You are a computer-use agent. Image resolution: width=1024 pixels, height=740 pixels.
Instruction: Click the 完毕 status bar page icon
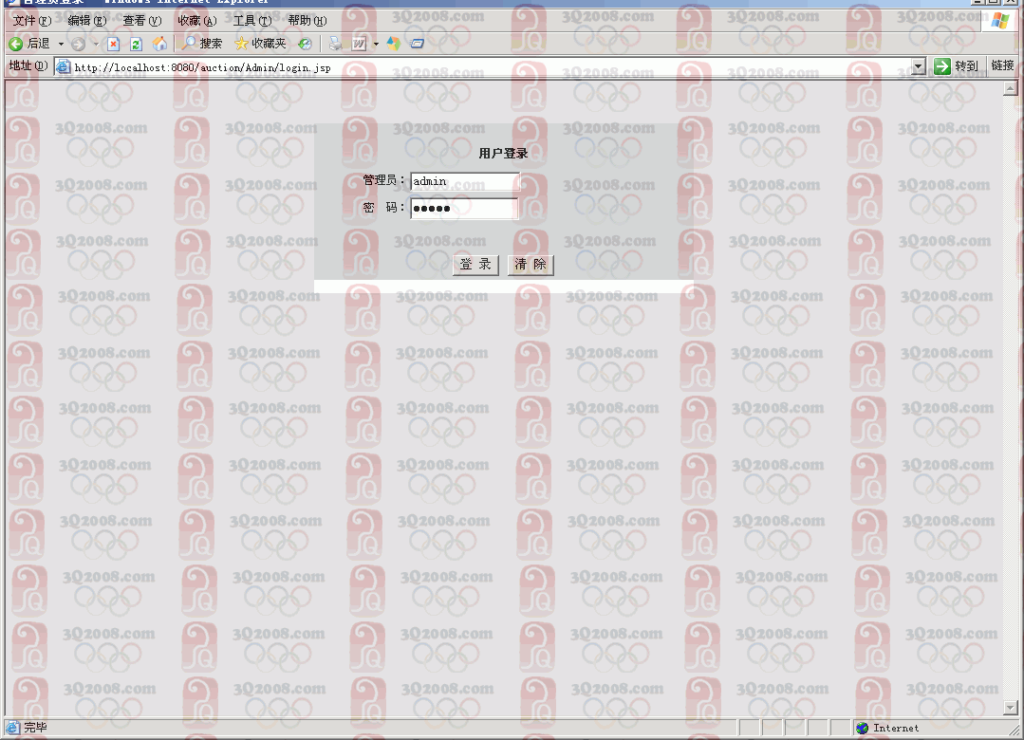point(13,728)
